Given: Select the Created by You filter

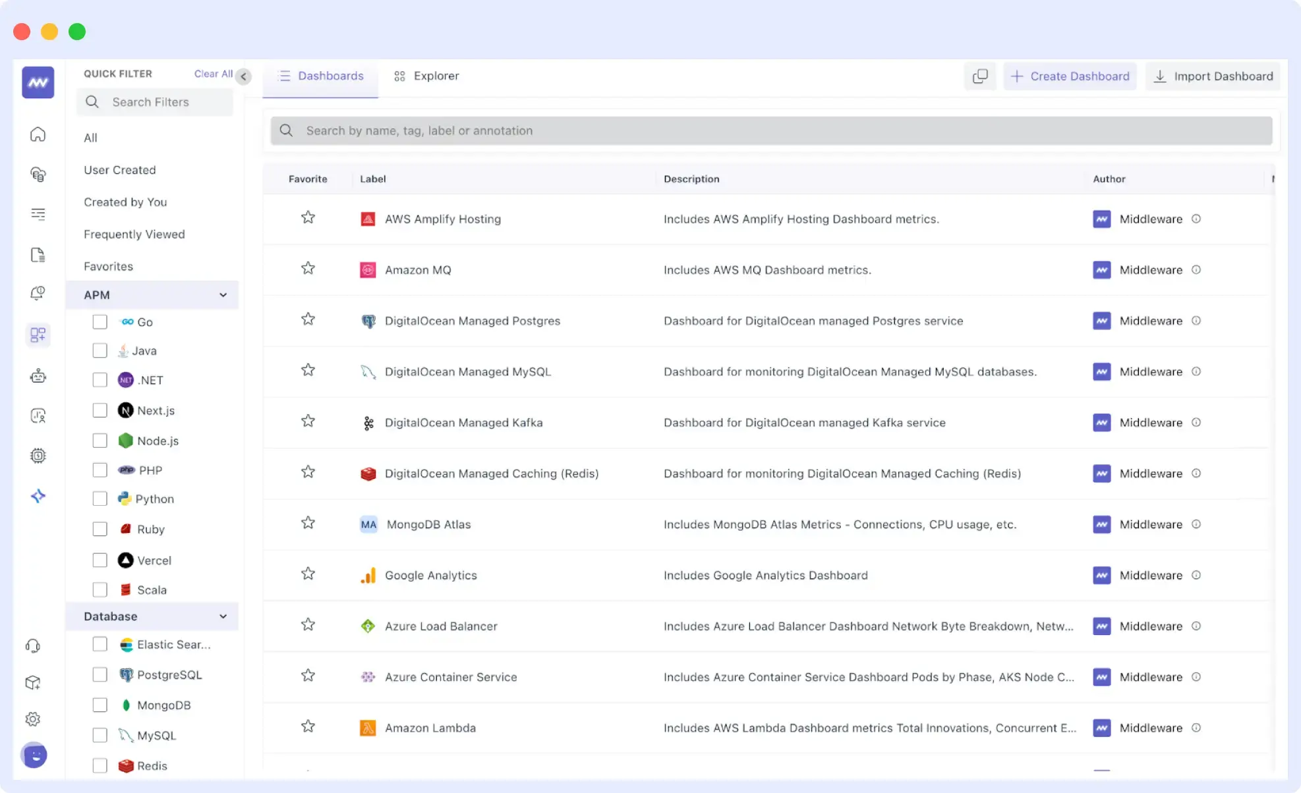Looking at the screenshot, I should (x=125, y=202).
